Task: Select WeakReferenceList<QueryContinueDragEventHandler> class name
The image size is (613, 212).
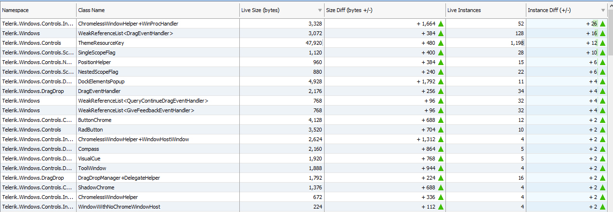Action: [143, 101]
